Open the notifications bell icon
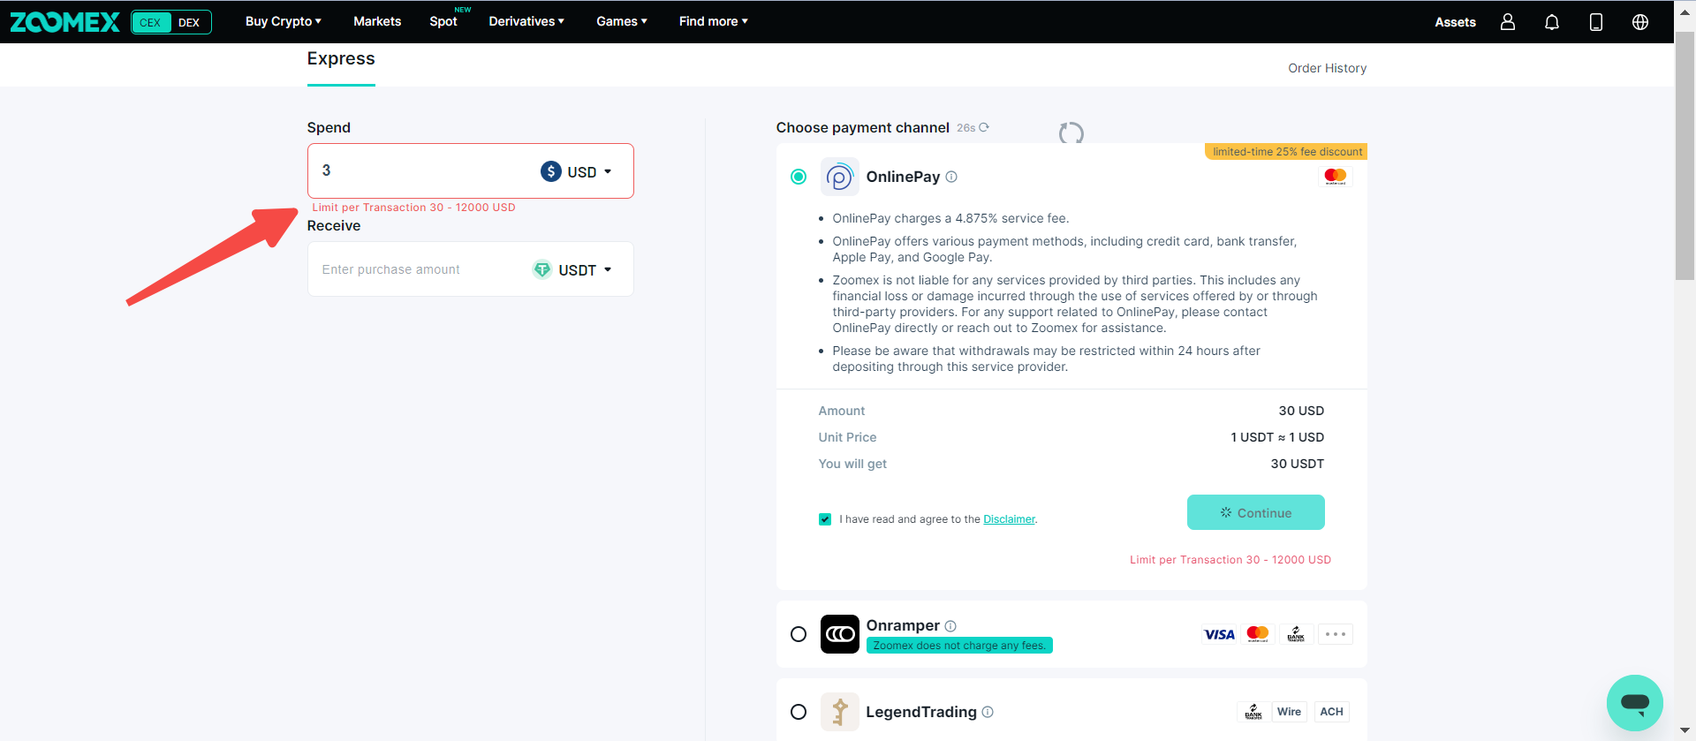 1552,22
